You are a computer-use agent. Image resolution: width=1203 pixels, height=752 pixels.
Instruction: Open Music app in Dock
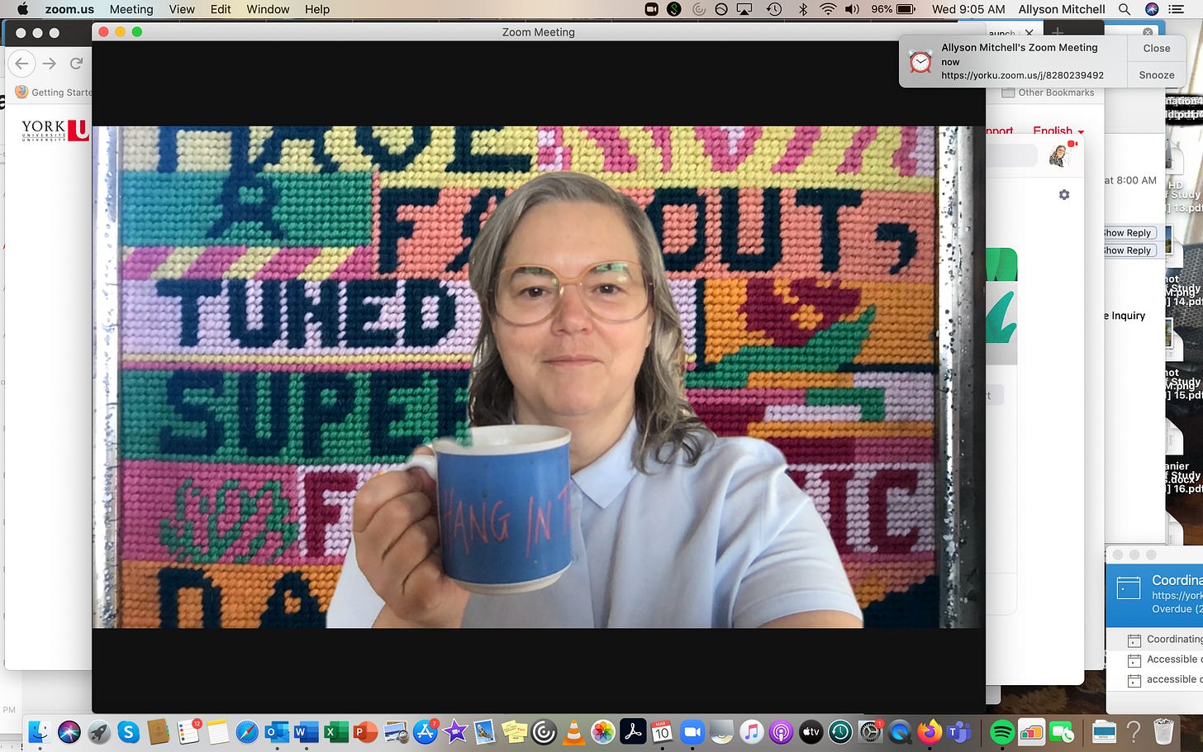(751, 731)
